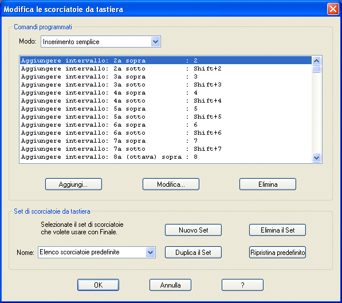
Task: Click the Aggiungi... button
Action: click(x=73, y=184)
